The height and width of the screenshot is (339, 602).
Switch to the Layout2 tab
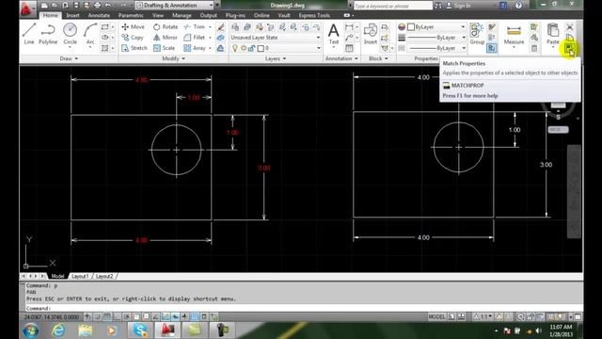pos(104,276)
